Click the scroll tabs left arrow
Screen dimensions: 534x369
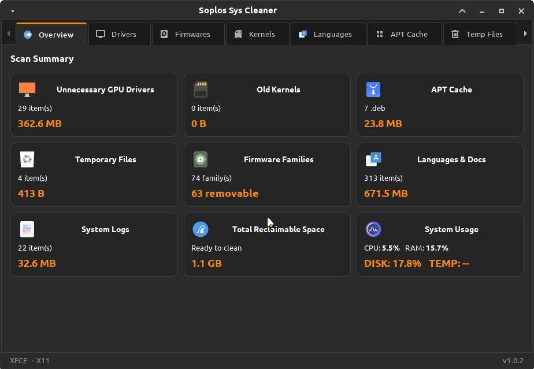tap(9, 33)
